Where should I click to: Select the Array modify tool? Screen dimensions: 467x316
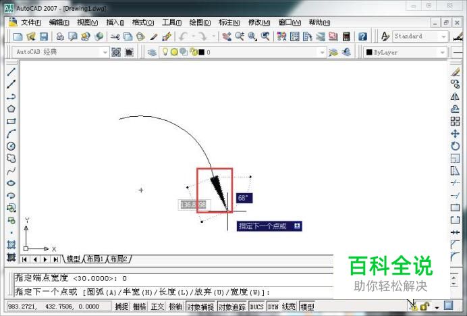pyautogui.click(x=455, y=122)
